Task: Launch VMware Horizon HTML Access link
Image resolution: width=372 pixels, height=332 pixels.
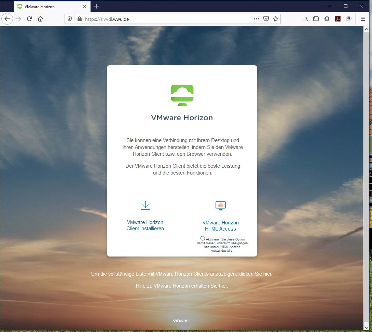Action: click(220, 226)
